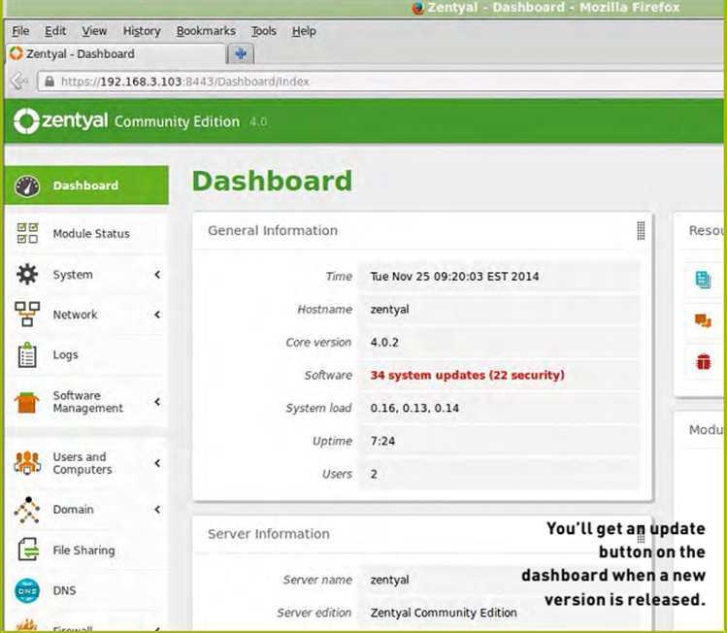
Task: Click the padlock icon in address bar
Action: point(50,82)
